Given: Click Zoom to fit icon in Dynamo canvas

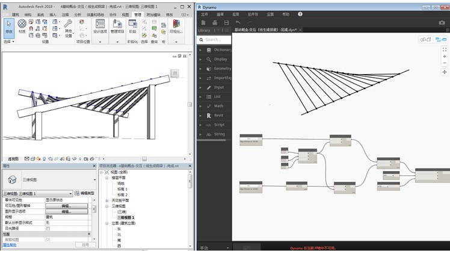Looking at the screenshot, I should coord(445,49).
